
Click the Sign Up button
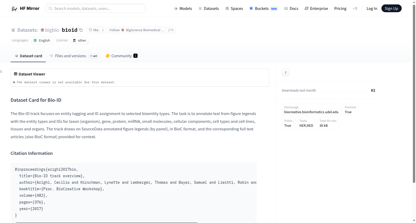point(392,8)
